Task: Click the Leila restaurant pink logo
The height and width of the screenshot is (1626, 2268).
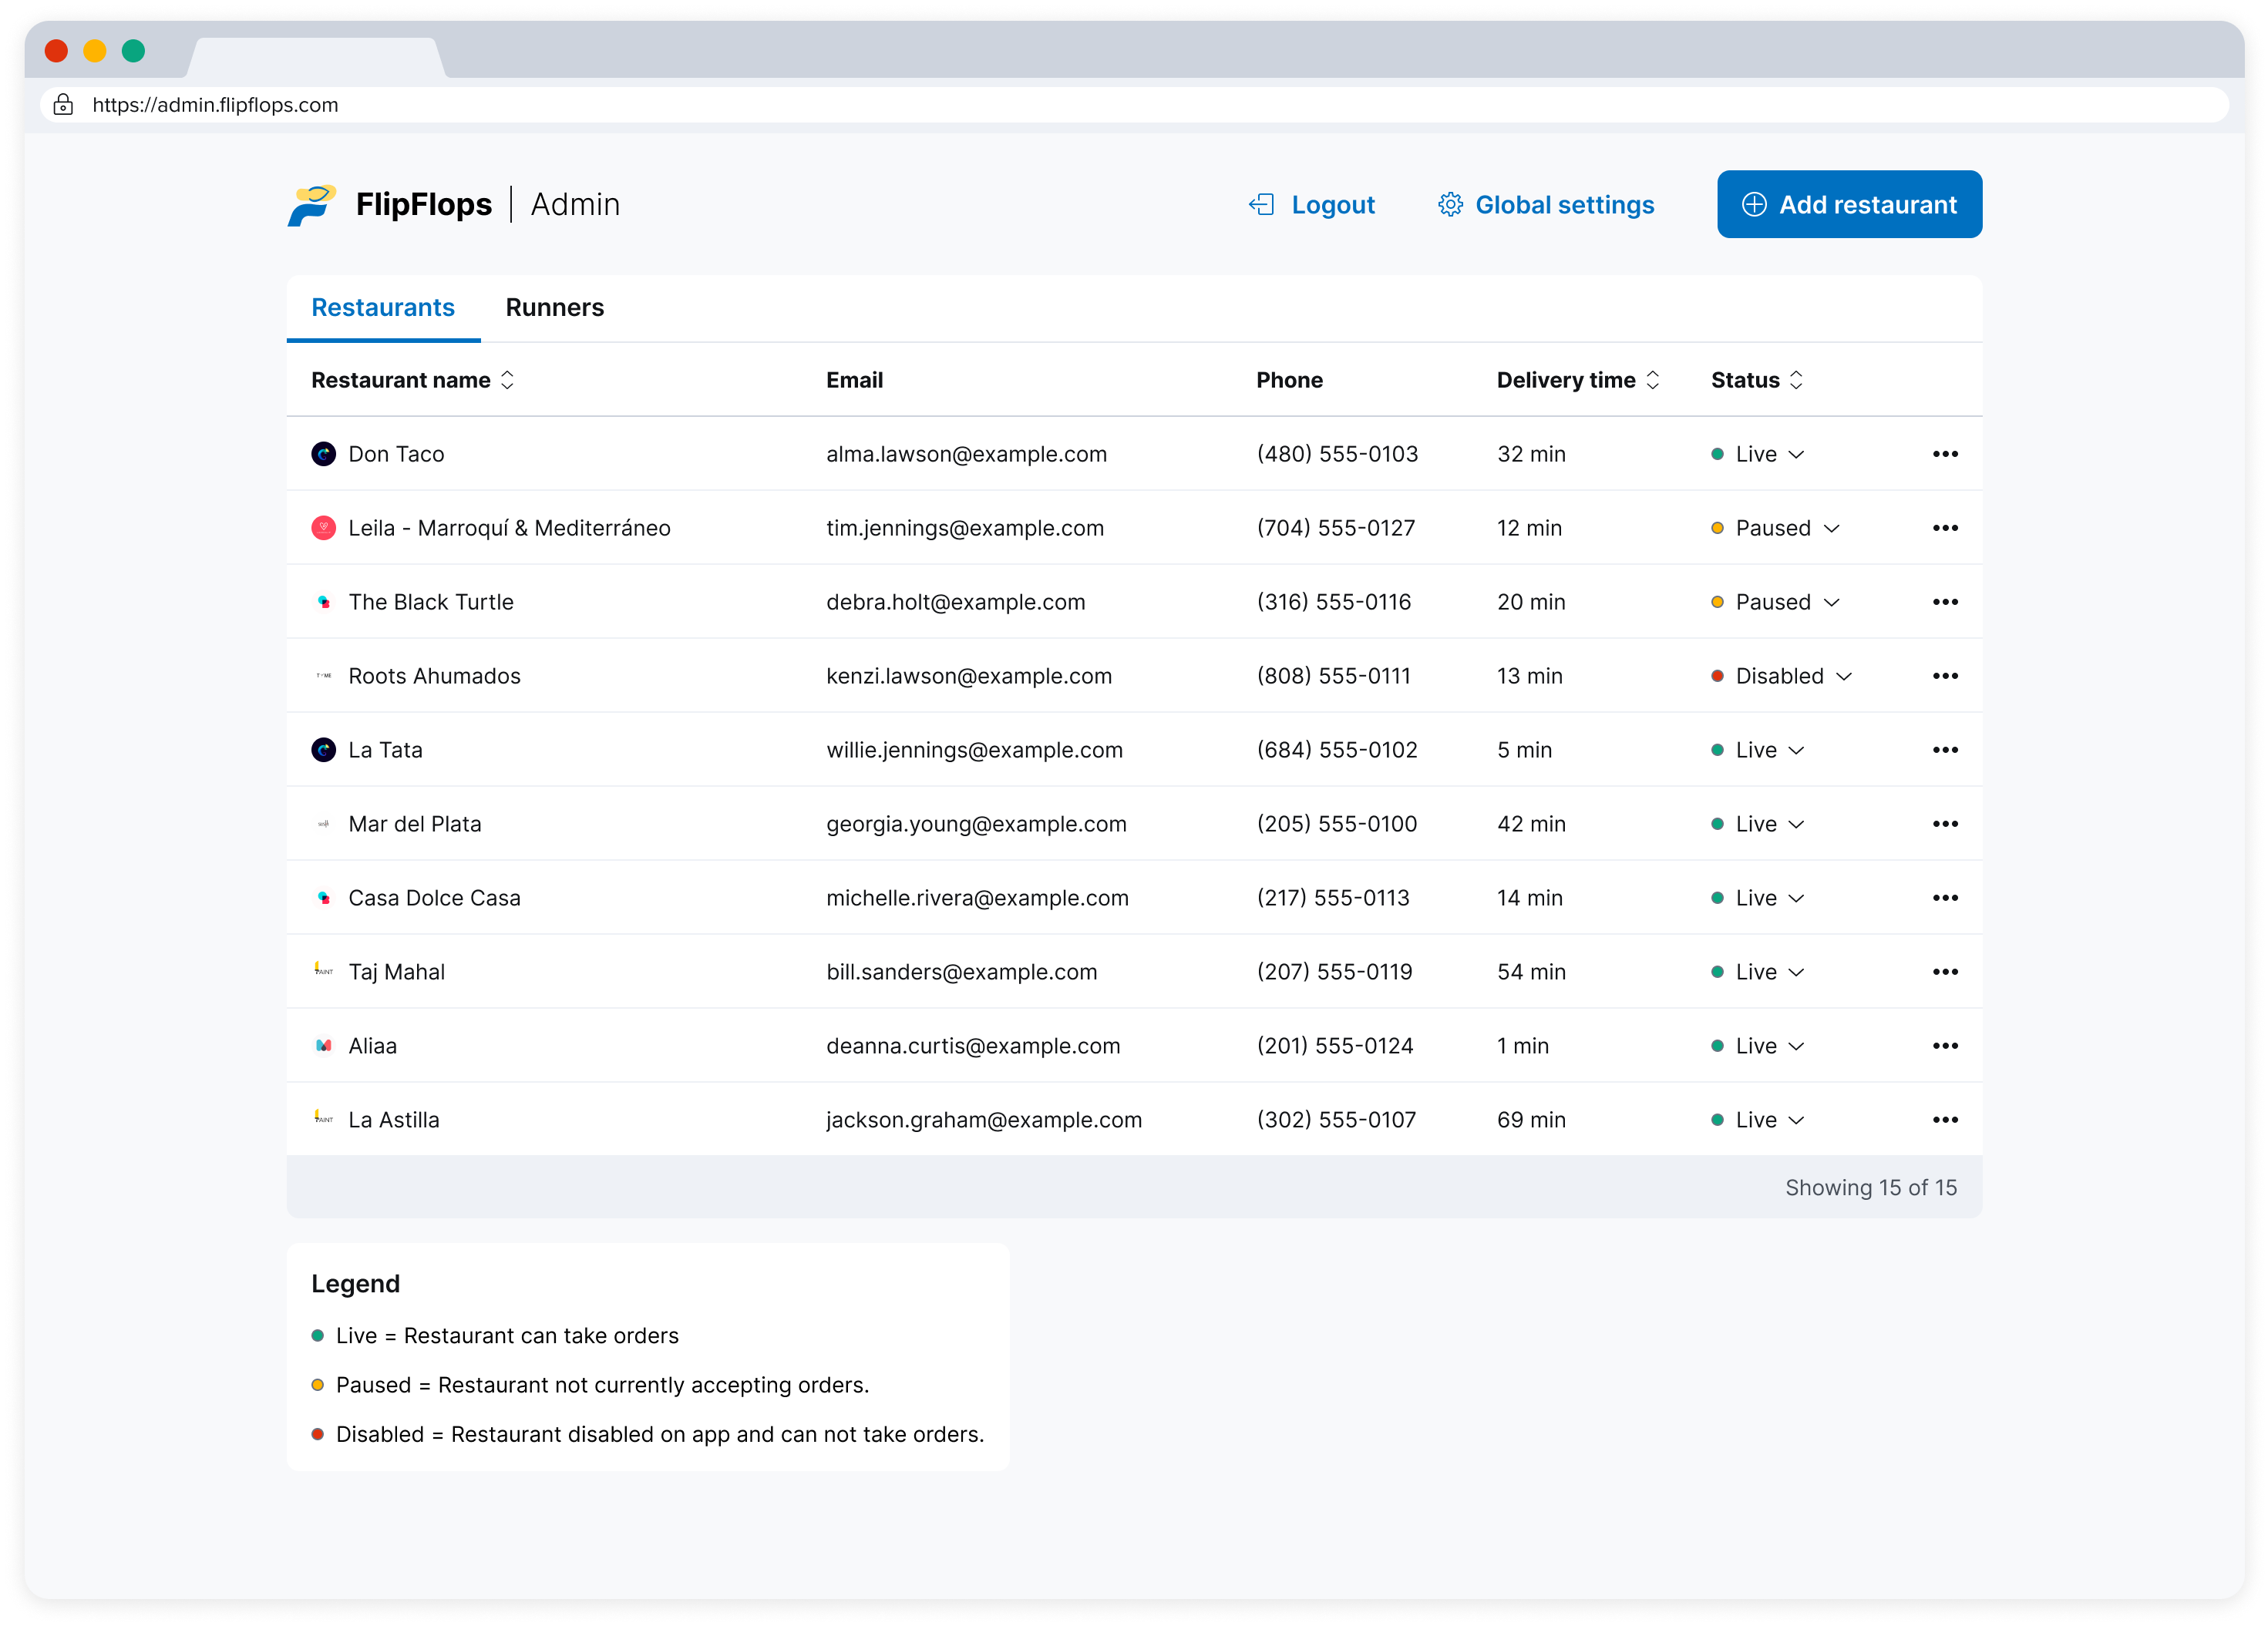Action: (323, 529)
